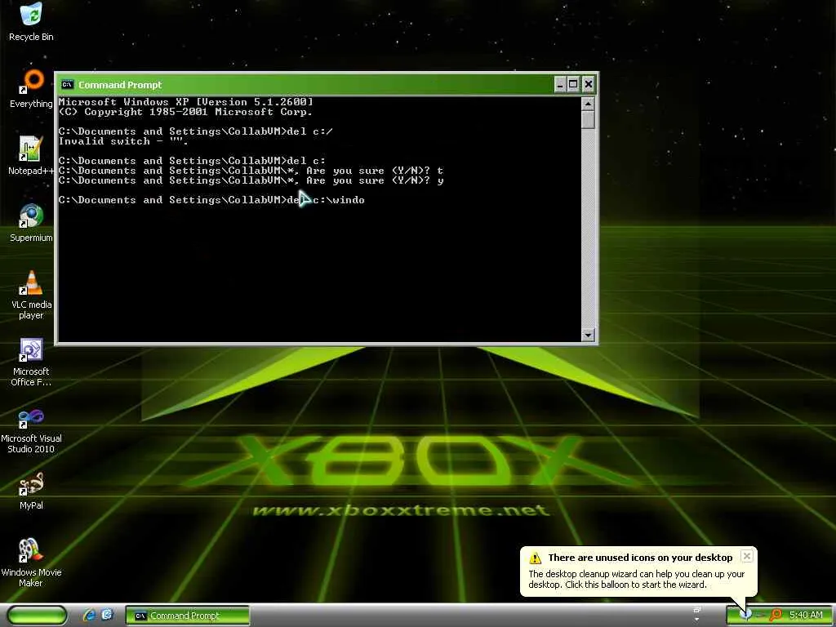Click the Notepad++ desktop shortcut

coord(31,156)
